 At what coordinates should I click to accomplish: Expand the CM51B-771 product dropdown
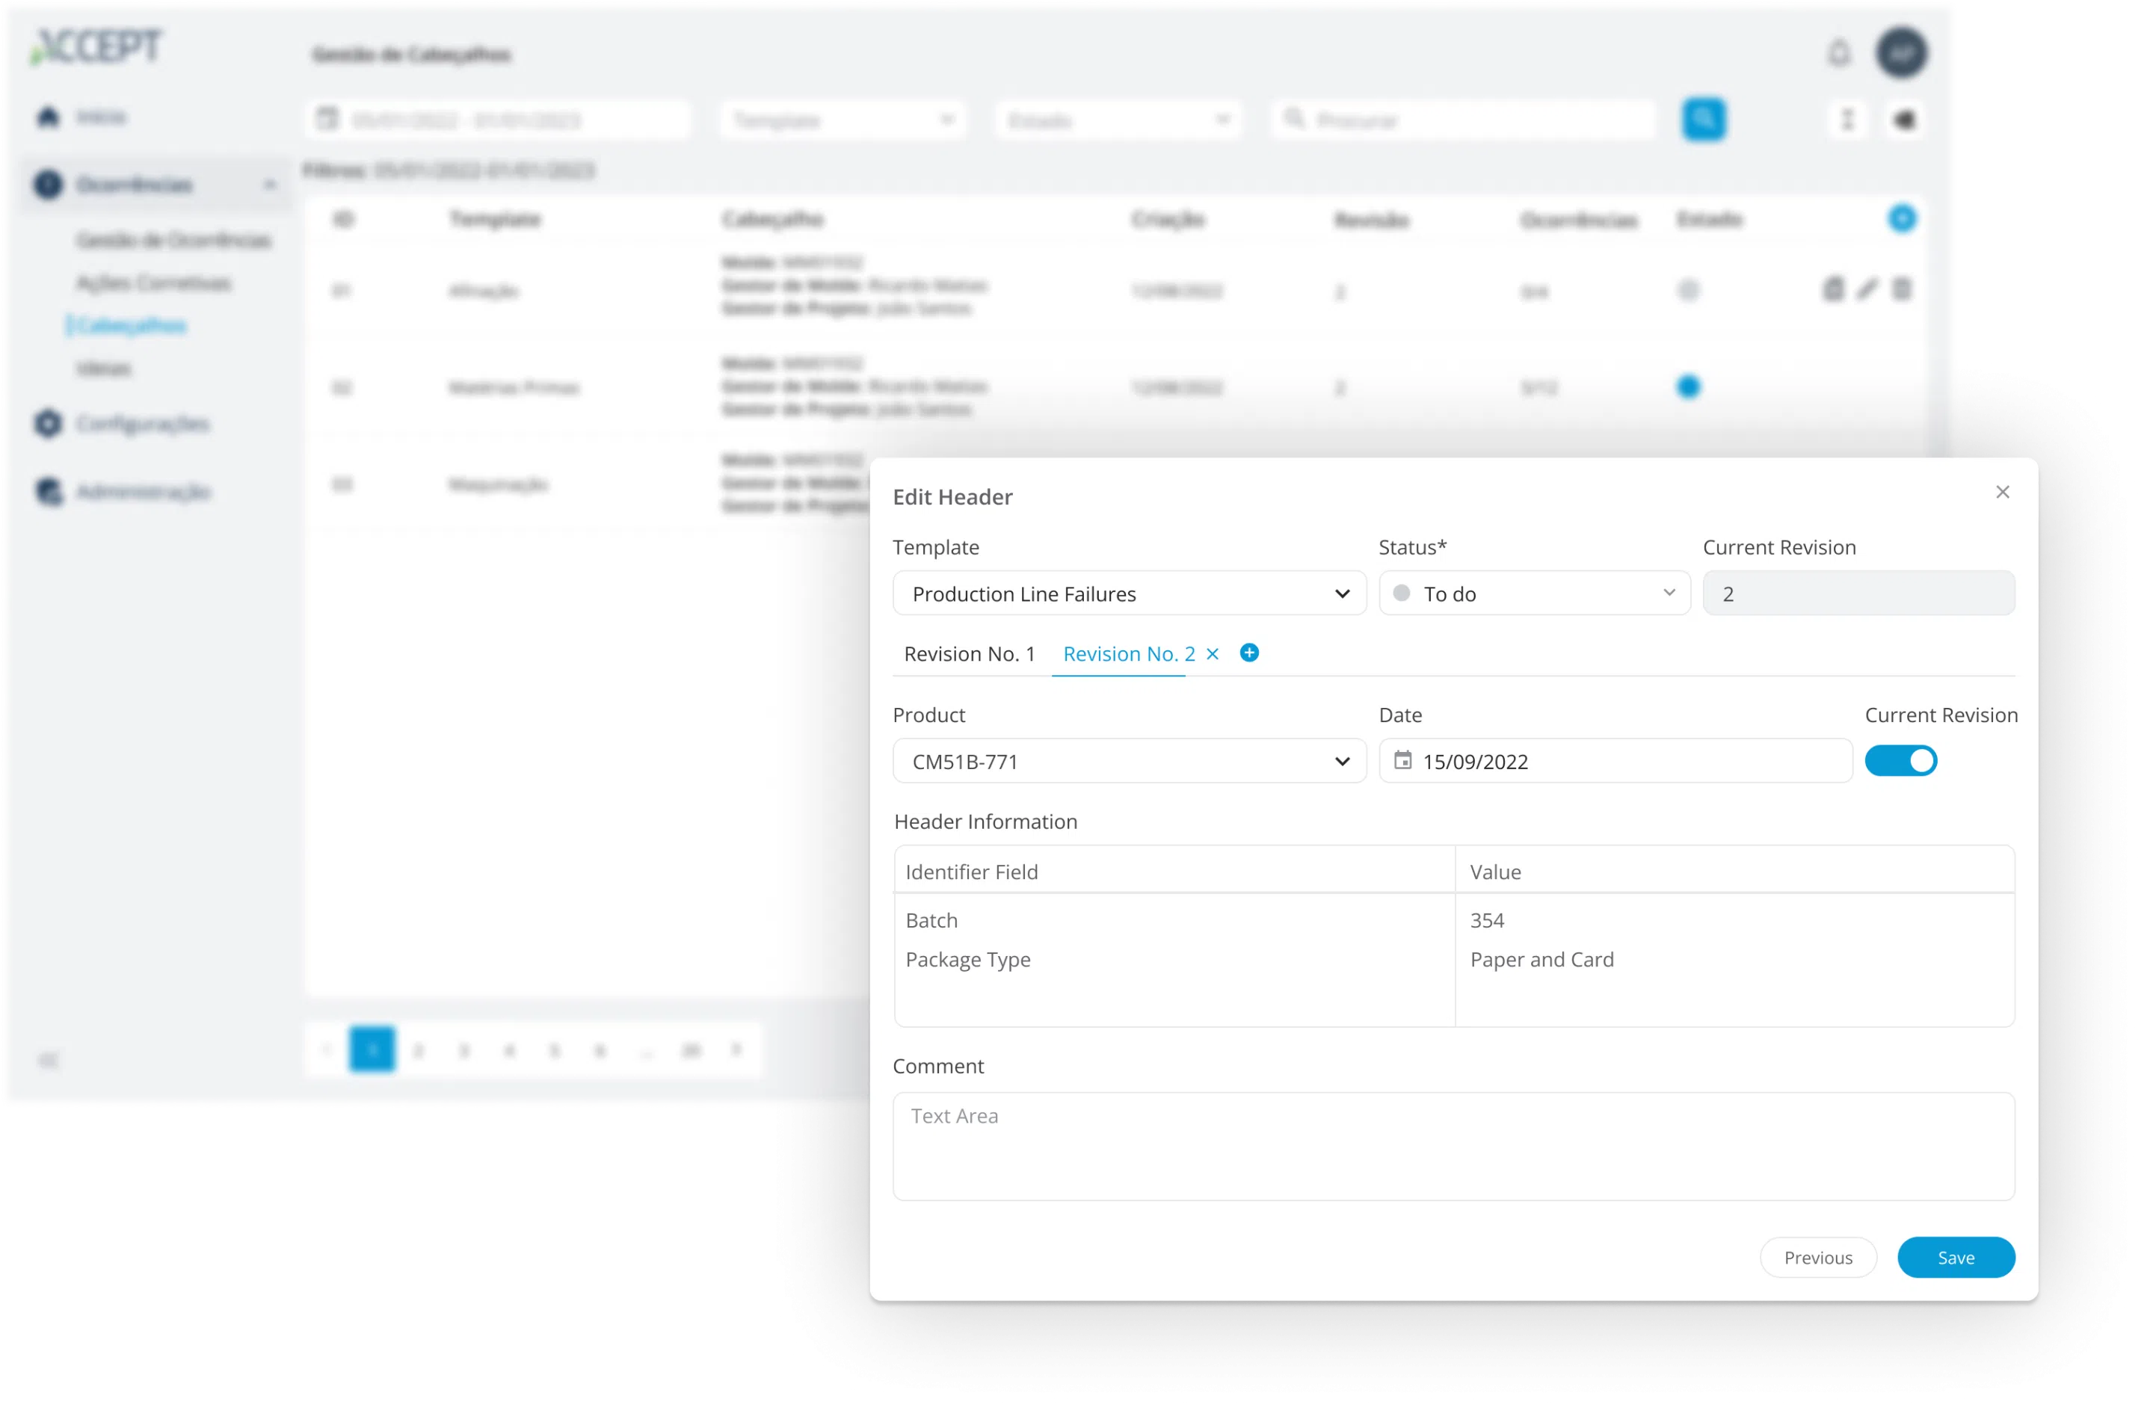coord(1129,760)
